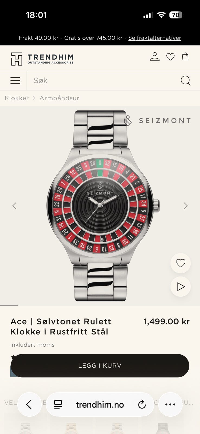Open the shopping bag icon
This screenshot has width=200, height=434.
point(185,56)
